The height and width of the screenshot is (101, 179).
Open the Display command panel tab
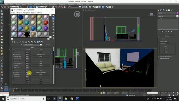[169, 10]
